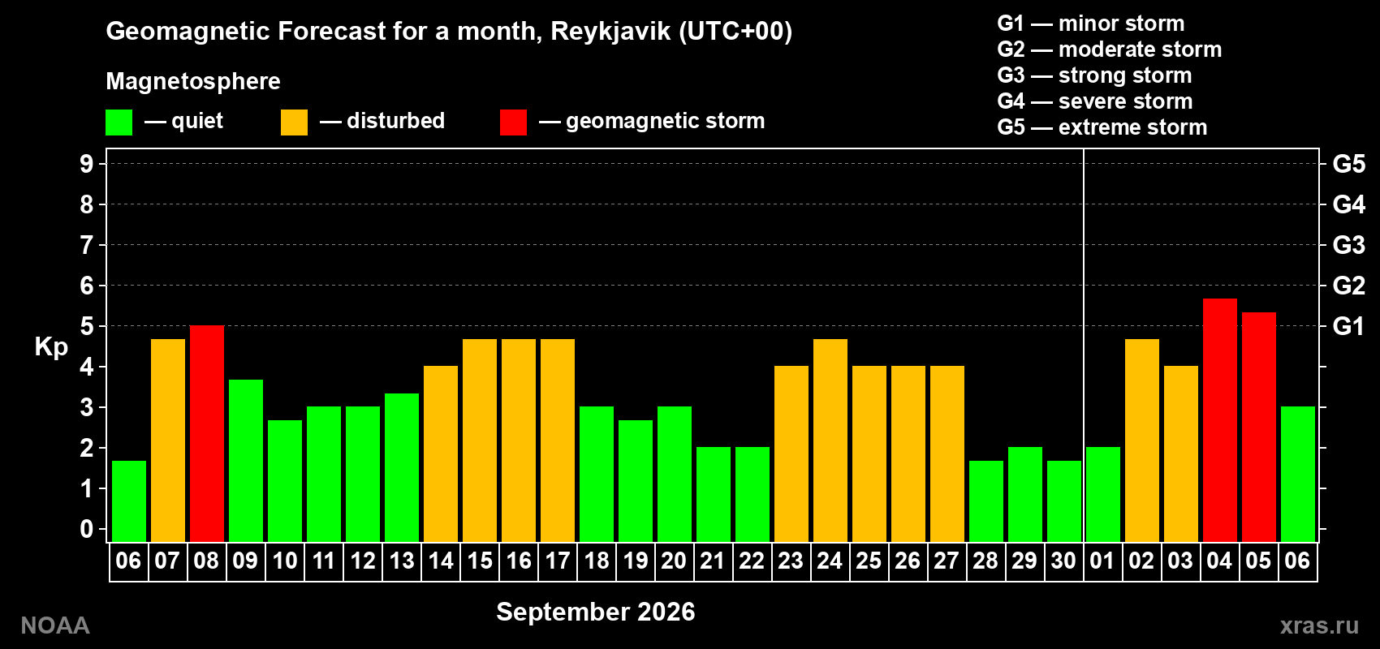Click the red geomagnetic storm legend swatch
This screenshot has width=1380, height=649.
(514, 122)
